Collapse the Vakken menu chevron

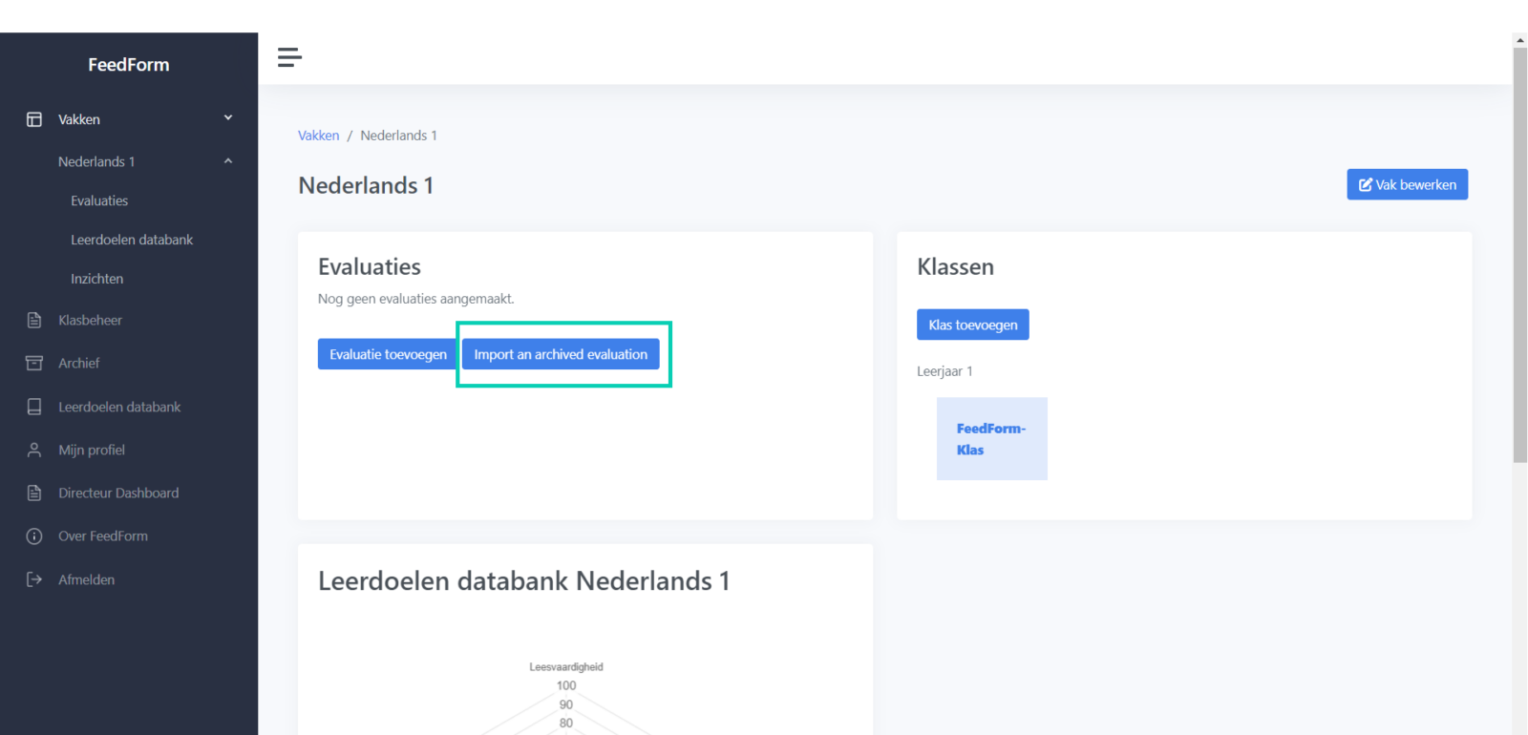coord(228,118)
